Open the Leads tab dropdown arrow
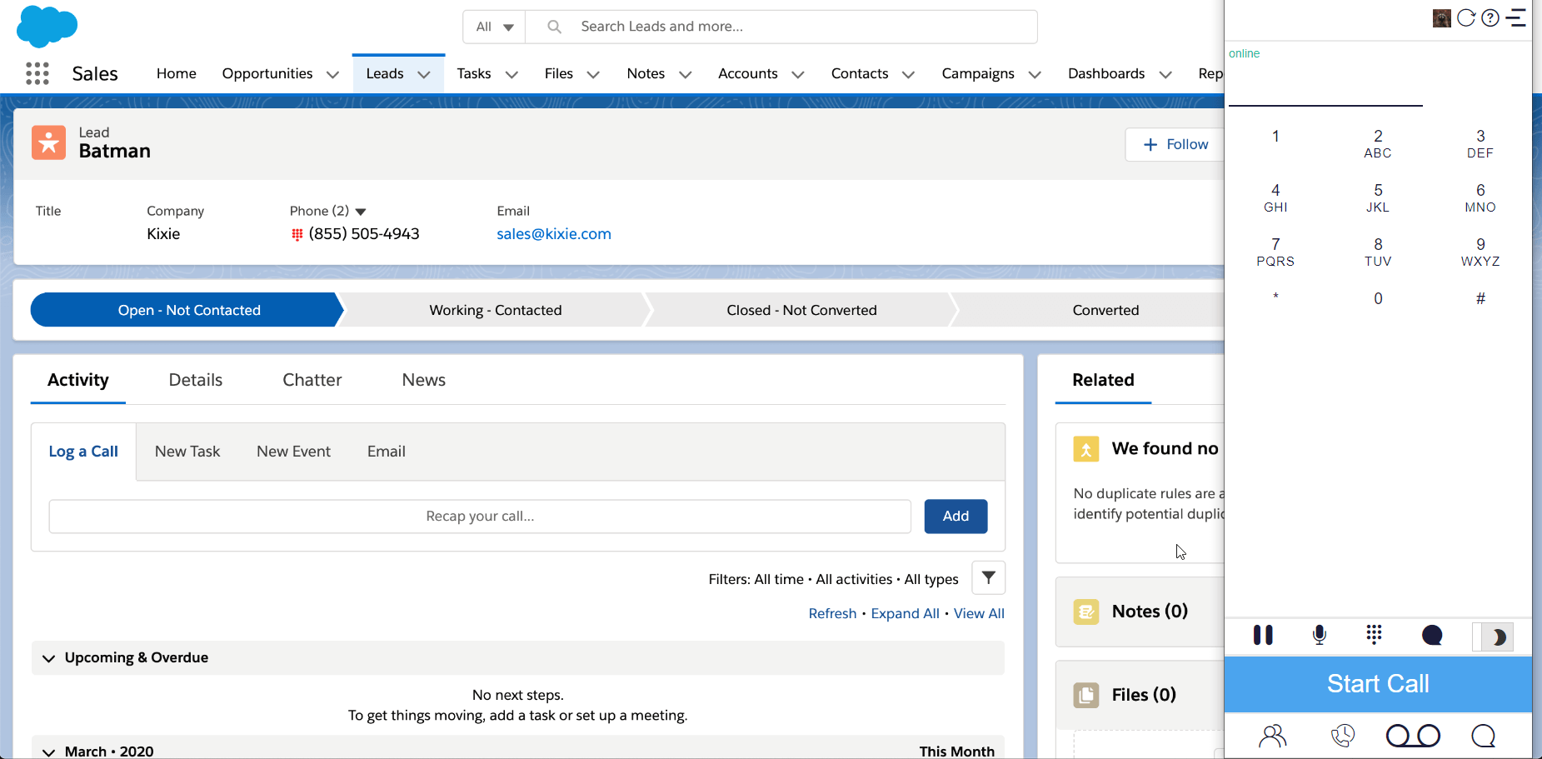 424,74
